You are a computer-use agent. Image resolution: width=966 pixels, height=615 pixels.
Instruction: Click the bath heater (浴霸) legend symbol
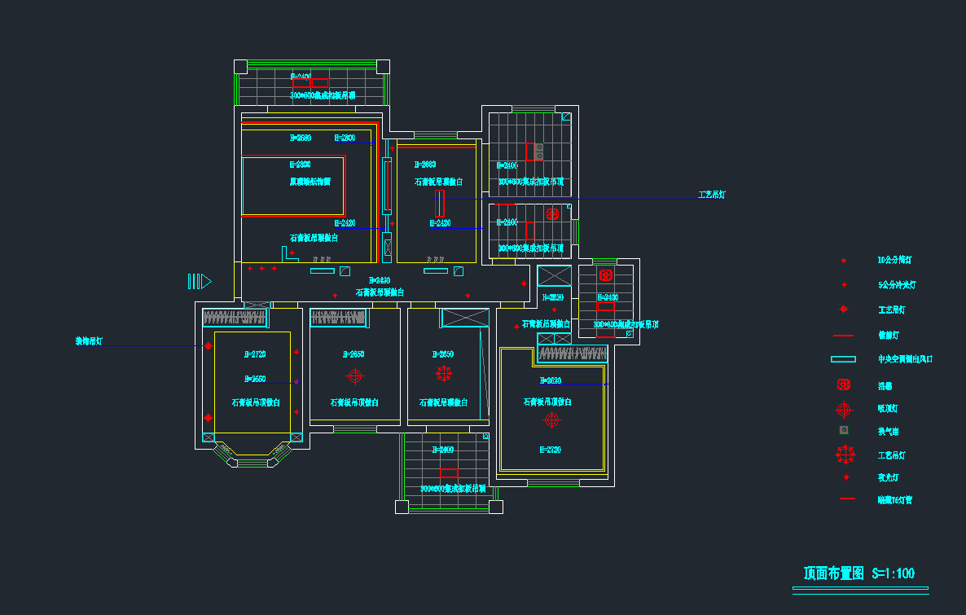tap(844, 384)
